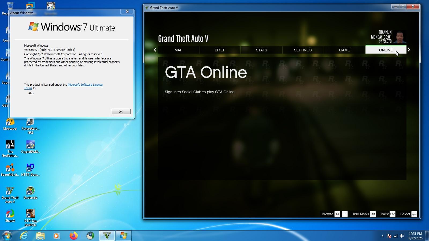Open the globe app next to Firefox on taskbar
Image resolution: width=429 pixels, height=241 pixels.
click(x=90, y=236)
